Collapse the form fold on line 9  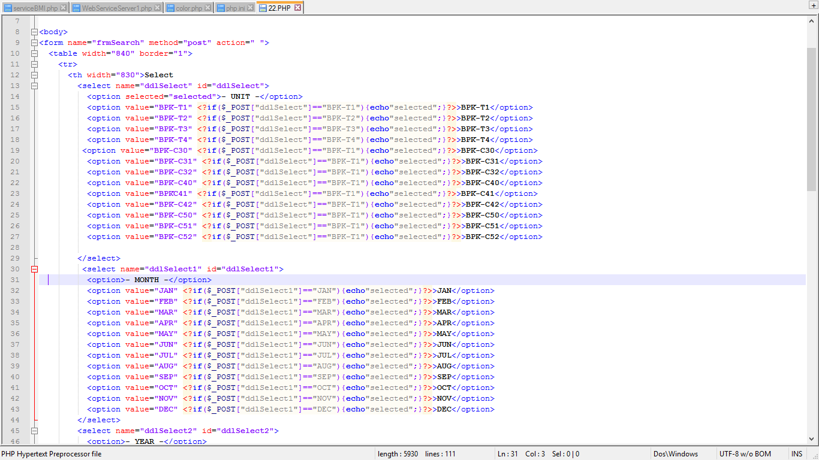coord(35,43)
